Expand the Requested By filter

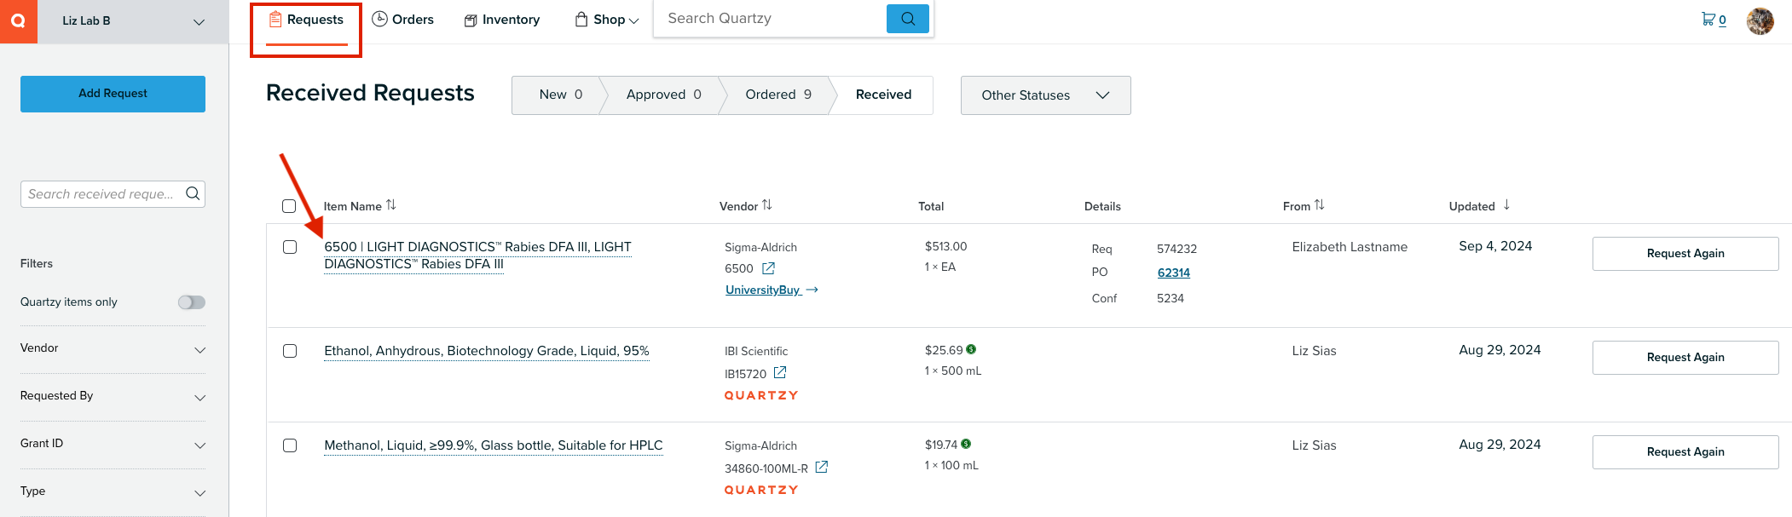click(x=113, y=396)
